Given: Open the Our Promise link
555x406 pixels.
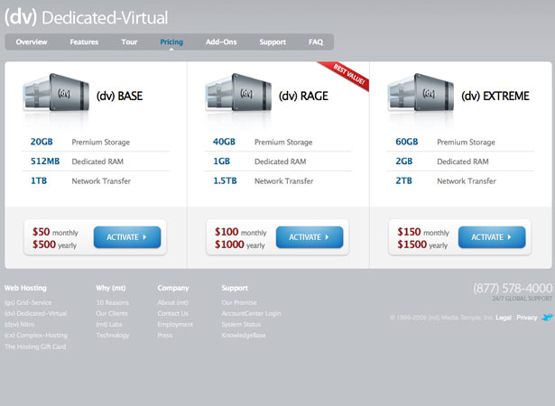Looking at the screenshot, I should 239,302.
